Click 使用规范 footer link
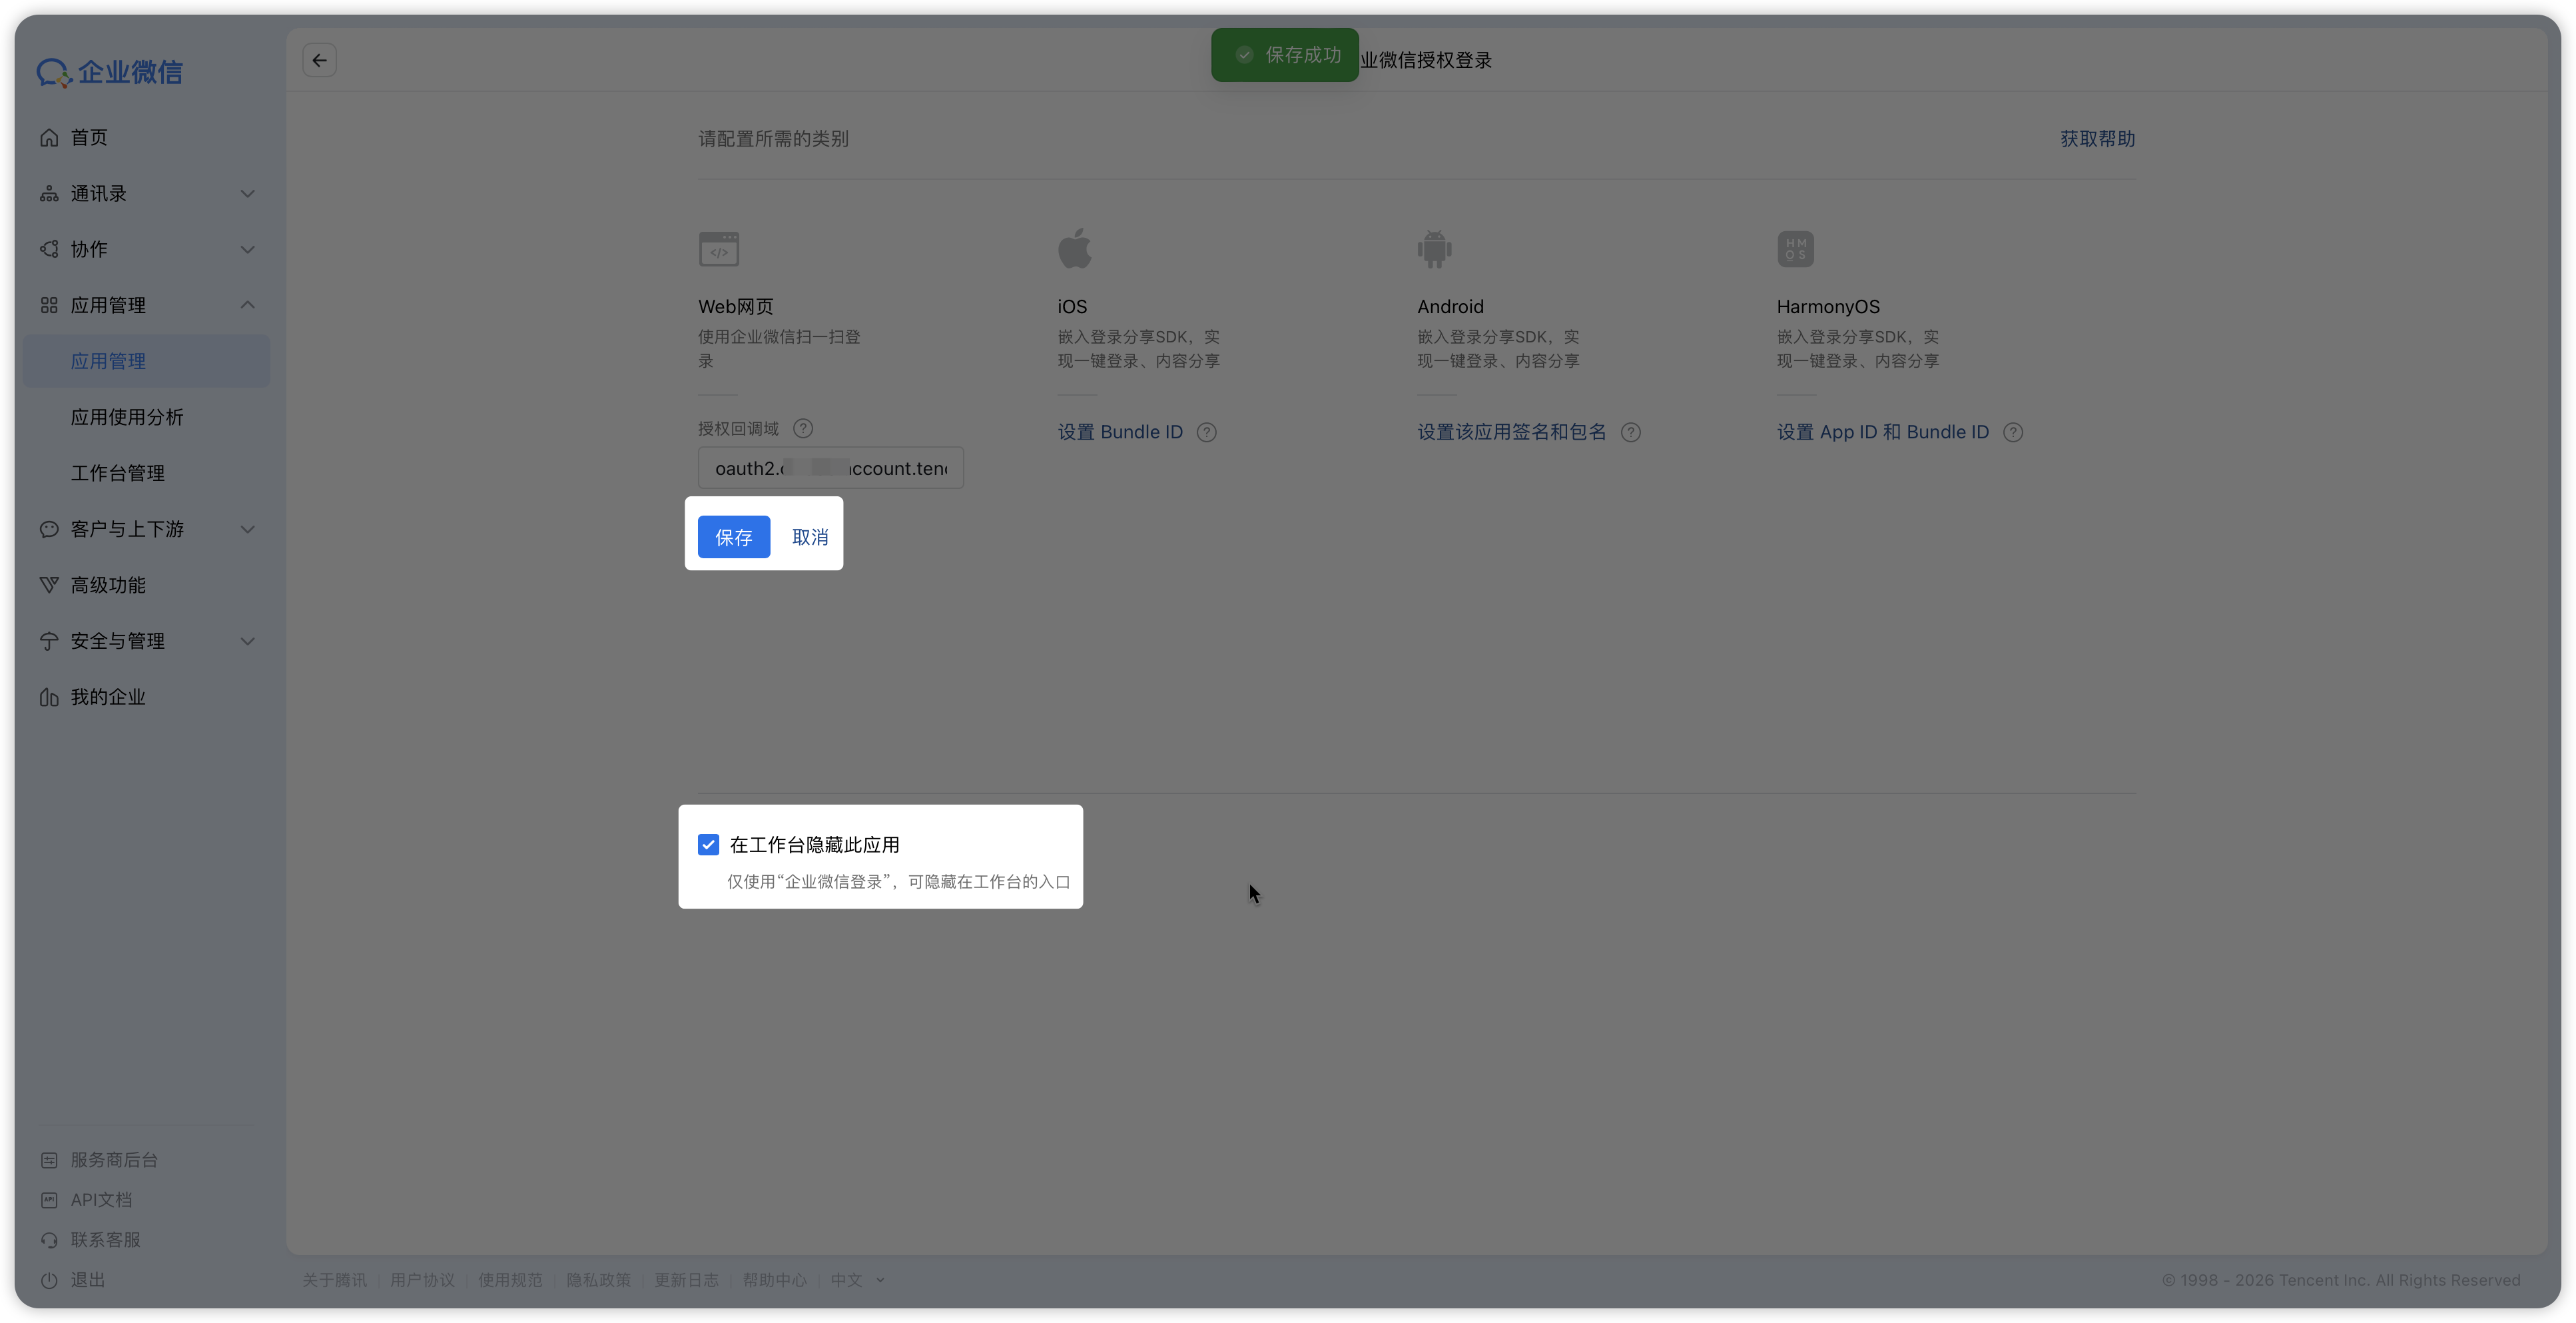The height and width of the screenshot is (1323, 2576). click(510, 1280)
